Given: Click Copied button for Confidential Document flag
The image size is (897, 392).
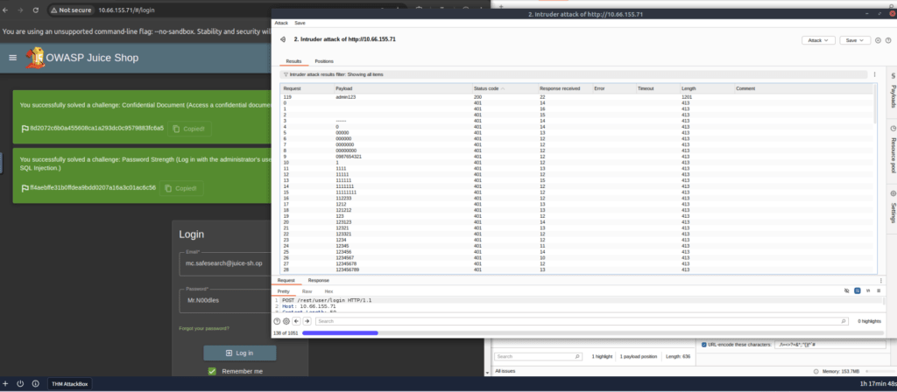Looking at the screenshot, I should click(x=189, y=129).
